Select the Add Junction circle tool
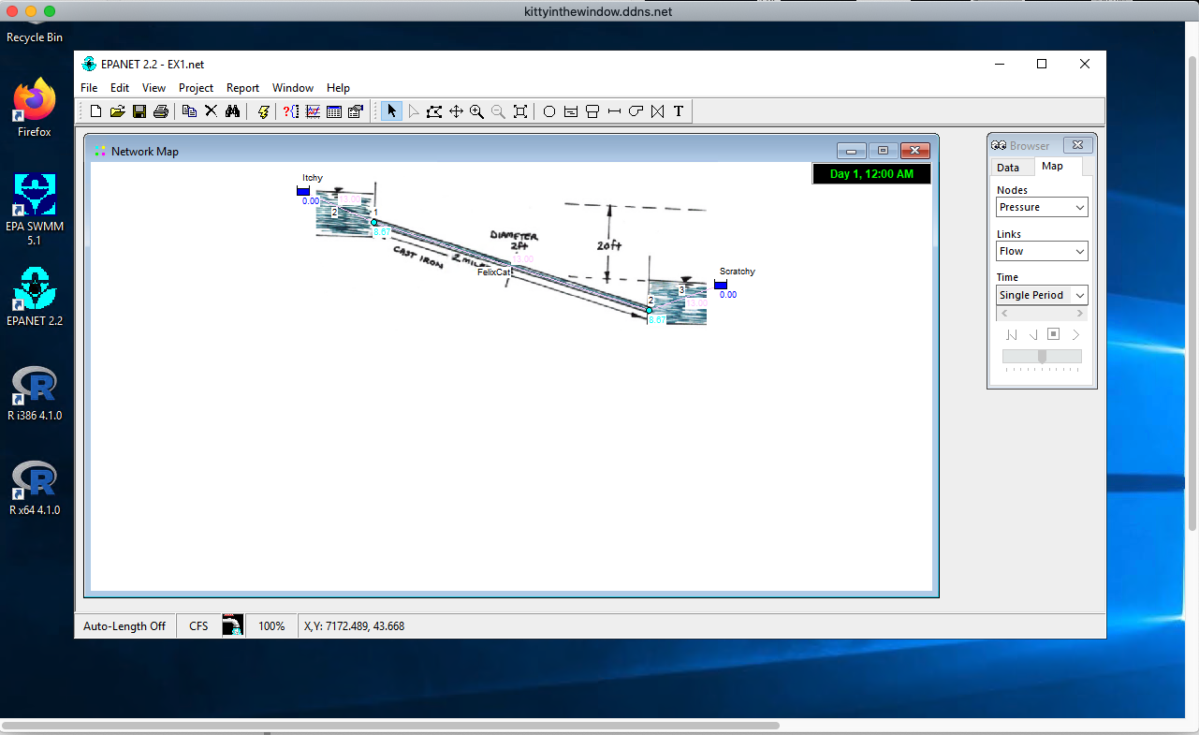 tap(549, 111)
